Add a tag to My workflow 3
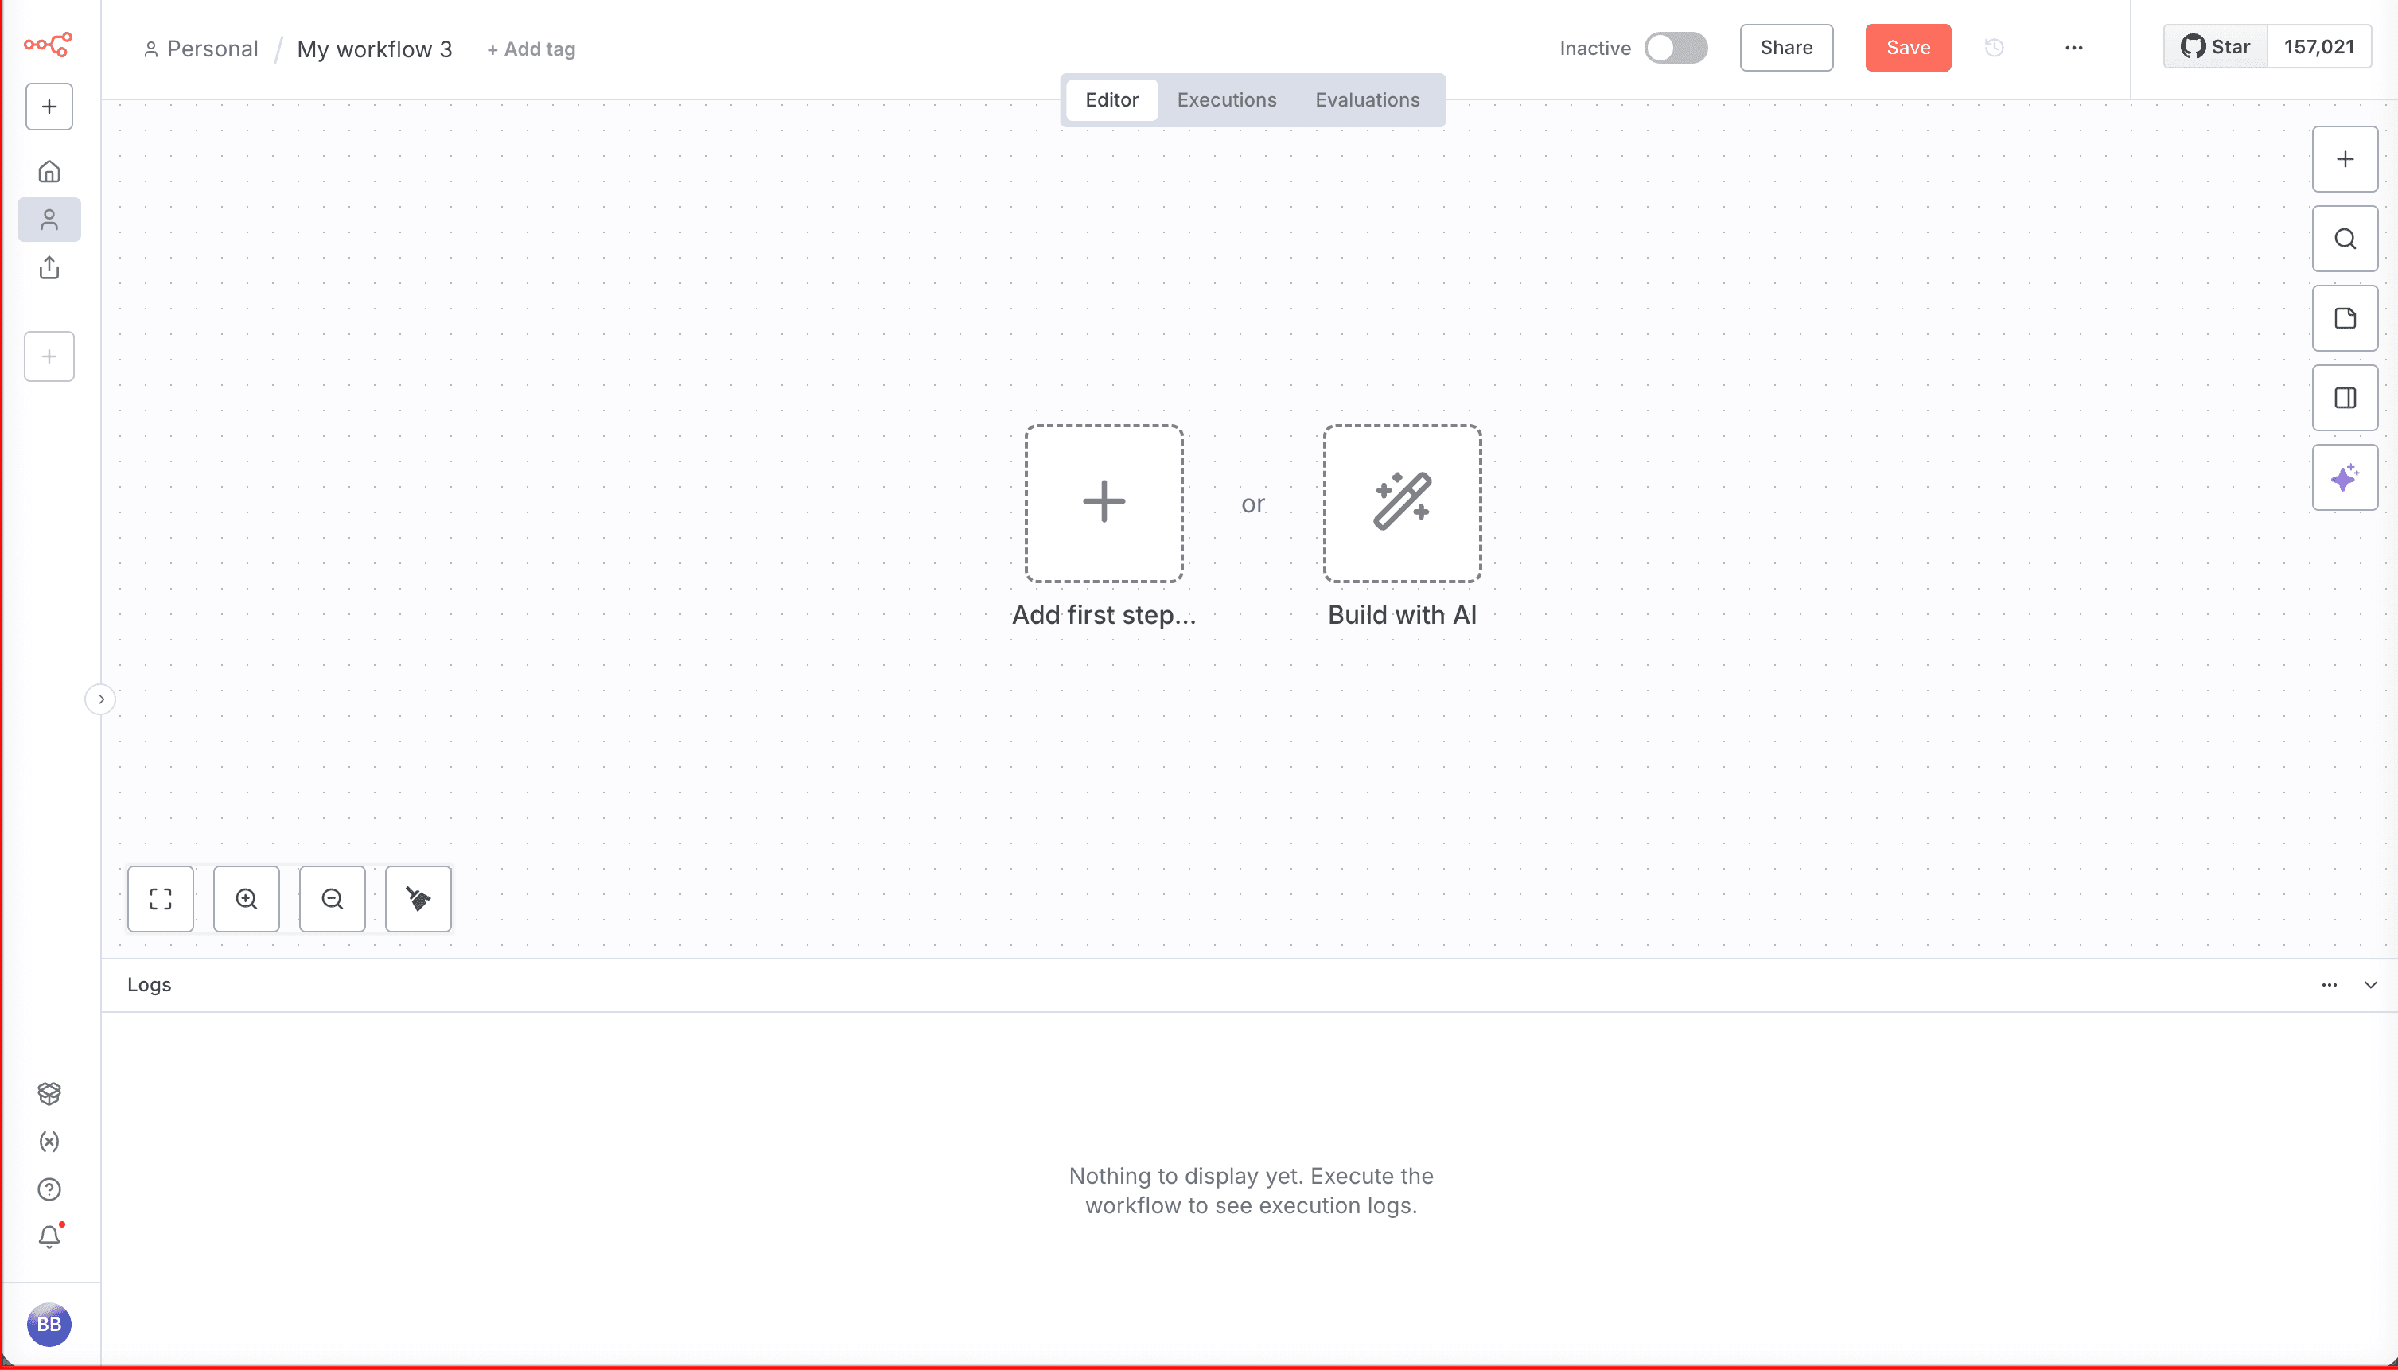The height and width of the screenshot is (1370, 2398). click(x=530, y=49)
